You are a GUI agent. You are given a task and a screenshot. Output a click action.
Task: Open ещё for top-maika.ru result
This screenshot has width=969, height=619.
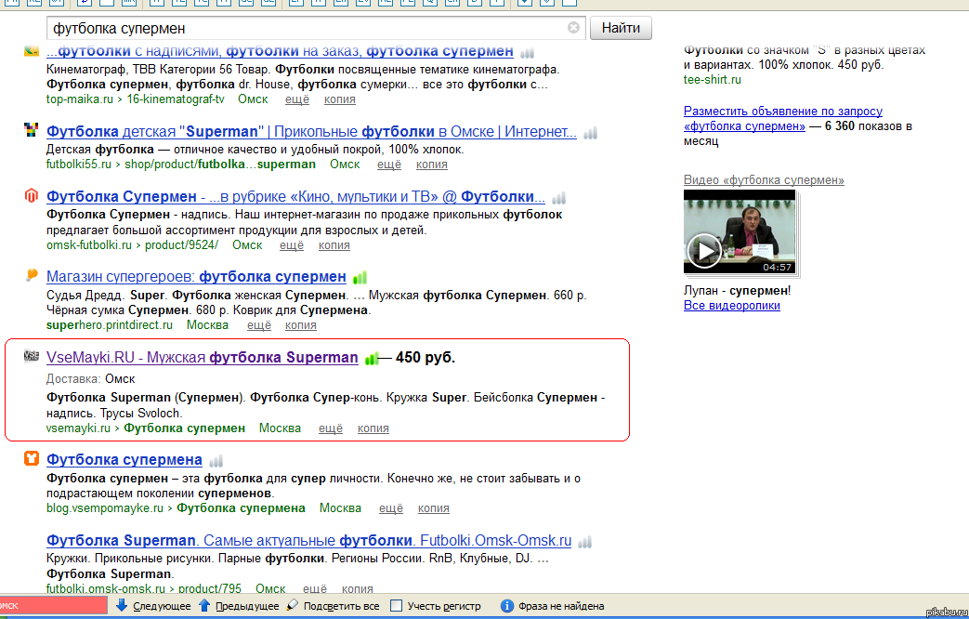(297, 99)
